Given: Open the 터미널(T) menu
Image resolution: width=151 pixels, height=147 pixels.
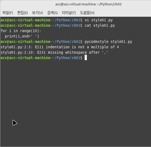Looking at the screenshot, I should [69, 13].
